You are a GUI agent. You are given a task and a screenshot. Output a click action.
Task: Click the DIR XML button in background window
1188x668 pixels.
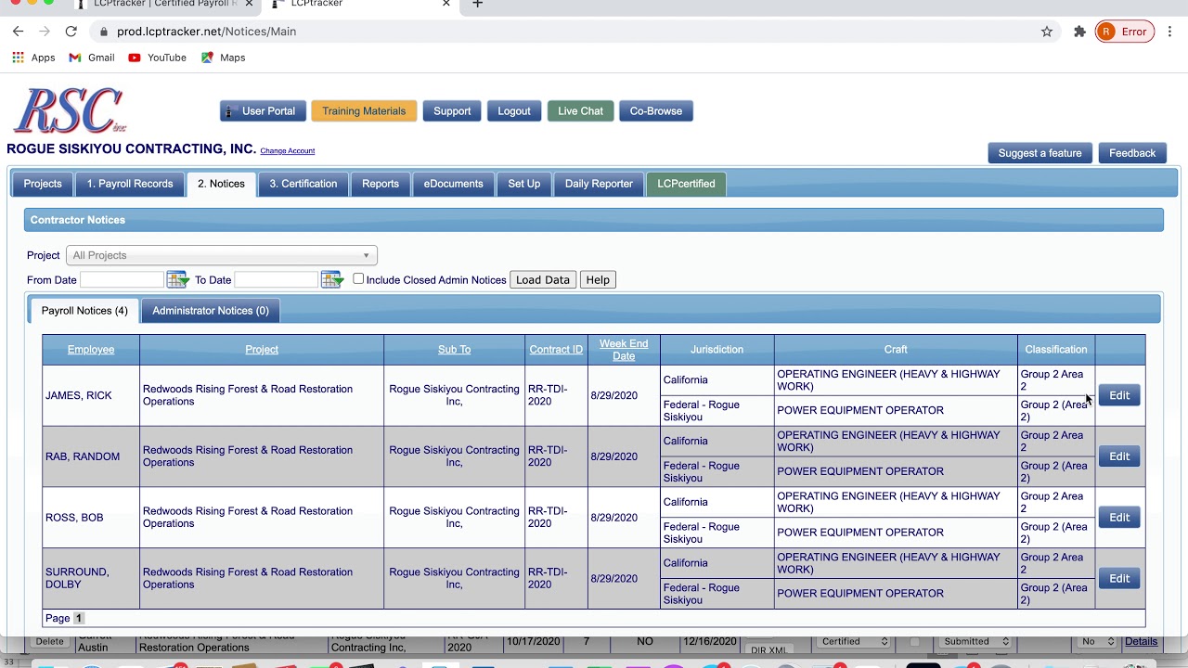768,650
